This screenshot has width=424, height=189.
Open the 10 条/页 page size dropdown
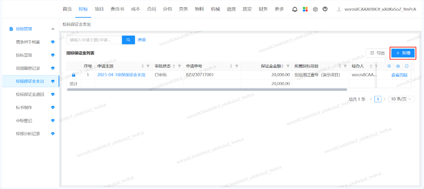(x=401, y=99)
